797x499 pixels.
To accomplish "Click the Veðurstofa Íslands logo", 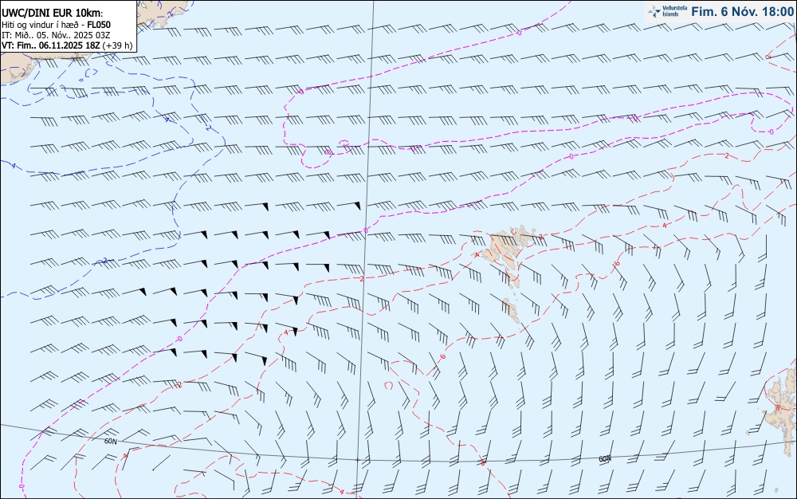I will [x=667, y=11].
